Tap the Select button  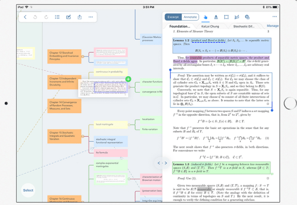(x=28, y=190)
